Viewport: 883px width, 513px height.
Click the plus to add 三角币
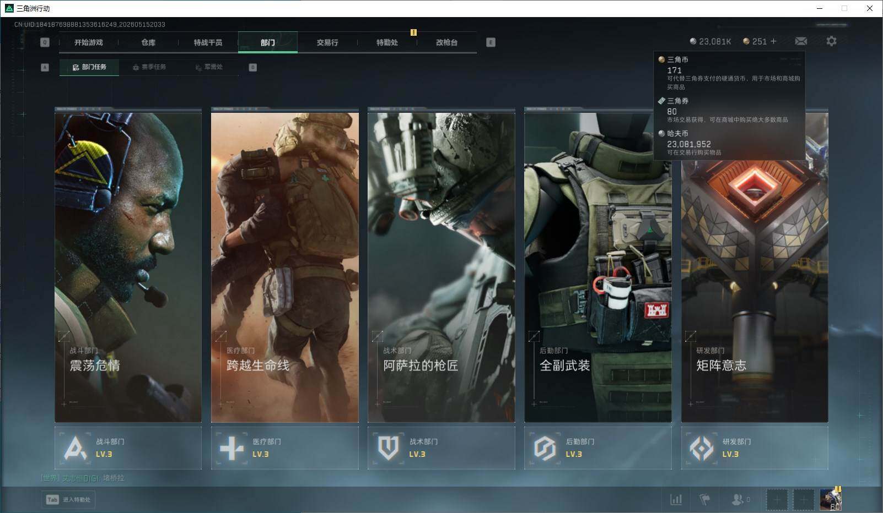(773, 41)
